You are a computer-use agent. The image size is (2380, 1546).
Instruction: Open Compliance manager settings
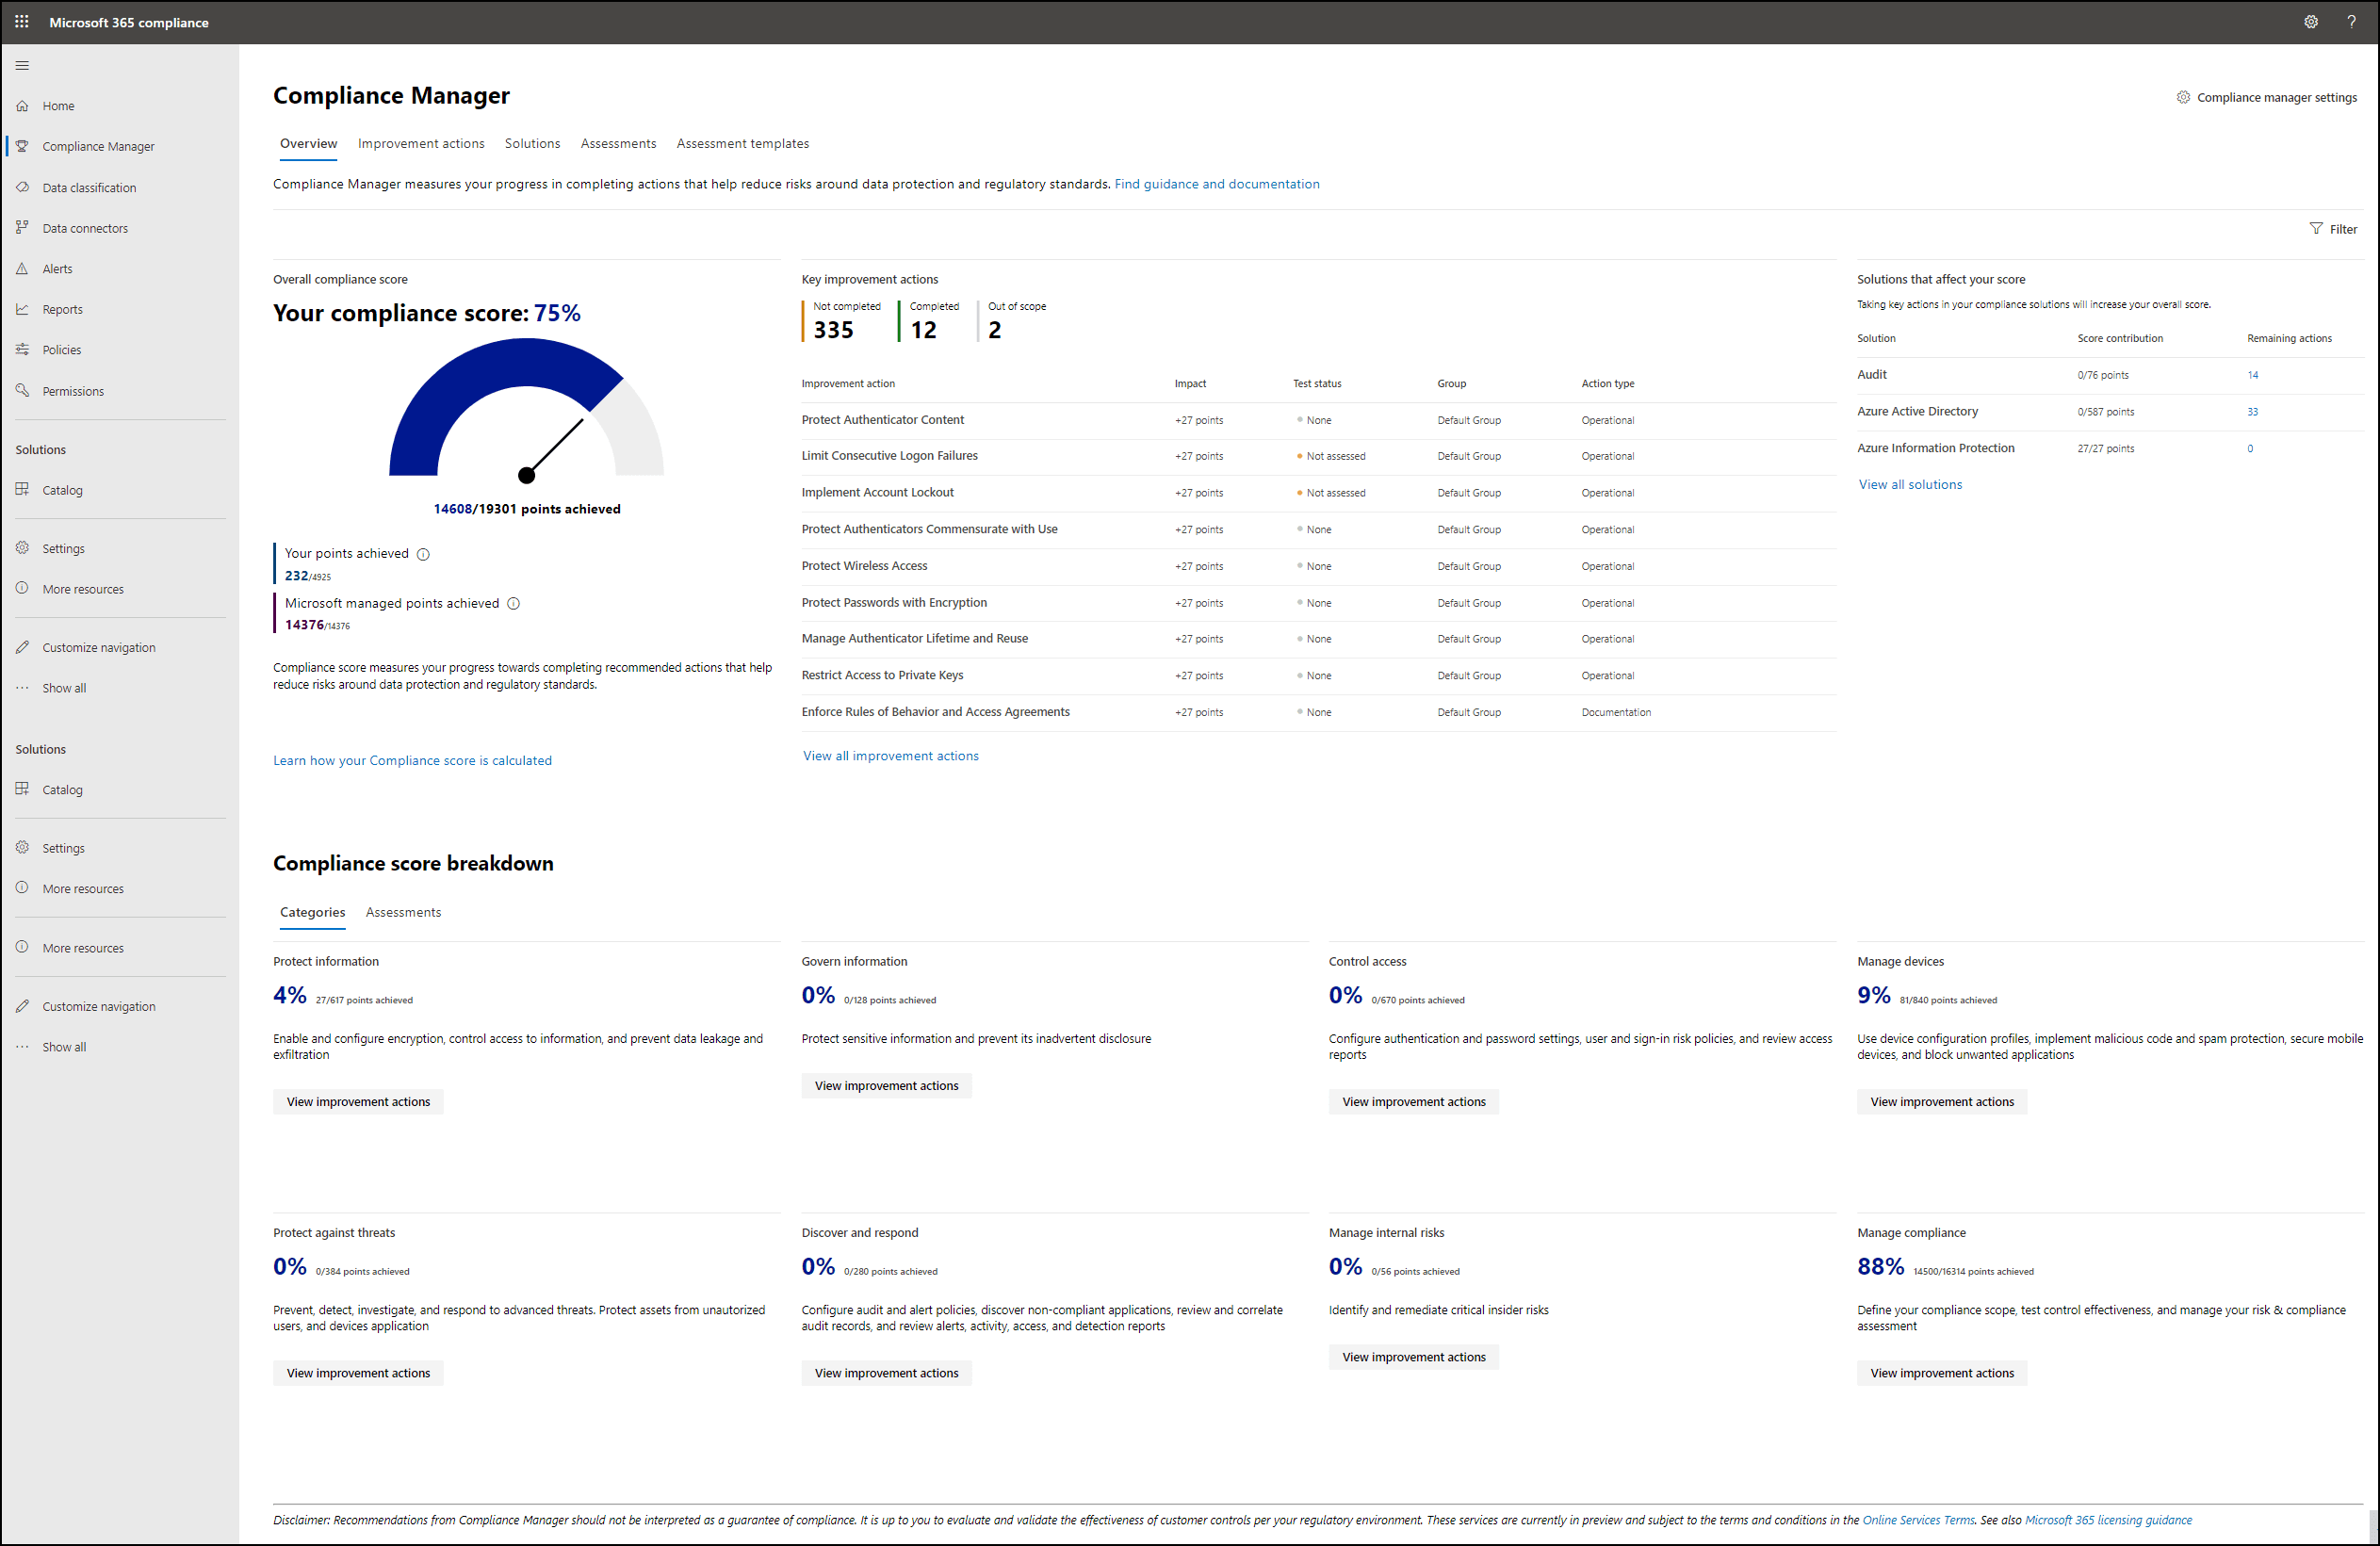pyautogui.click(x=2266, y=97)
